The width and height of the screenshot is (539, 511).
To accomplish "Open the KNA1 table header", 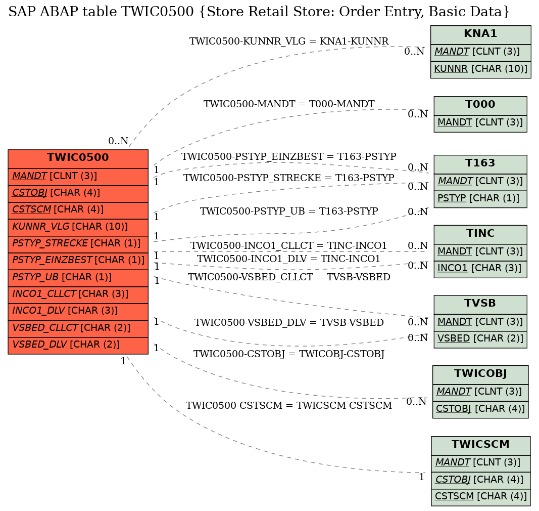I will [480, 34].
